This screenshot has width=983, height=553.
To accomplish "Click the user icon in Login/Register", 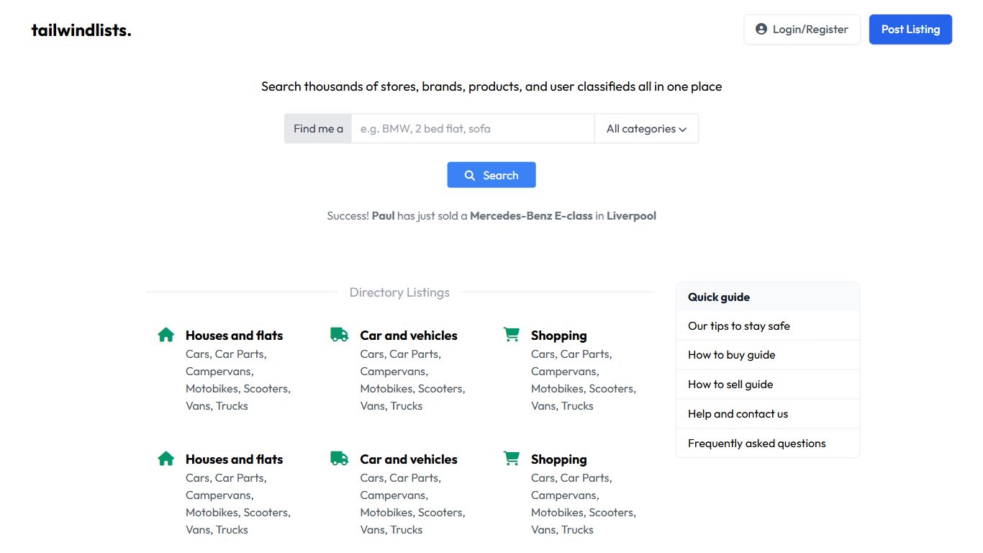I will 761,29.
